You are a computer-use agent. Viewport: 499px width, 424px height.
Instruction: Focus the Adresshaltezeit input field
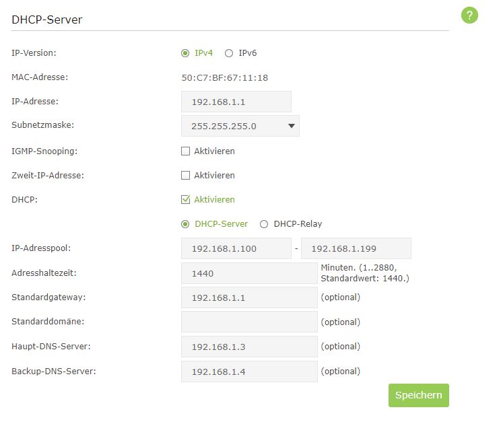(x=249, y=273)
